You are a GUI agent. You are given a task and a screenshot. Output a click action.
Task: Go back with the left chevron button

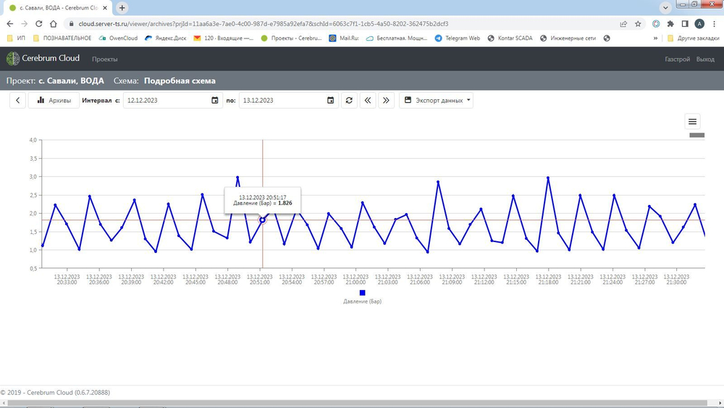pos(17,100)
